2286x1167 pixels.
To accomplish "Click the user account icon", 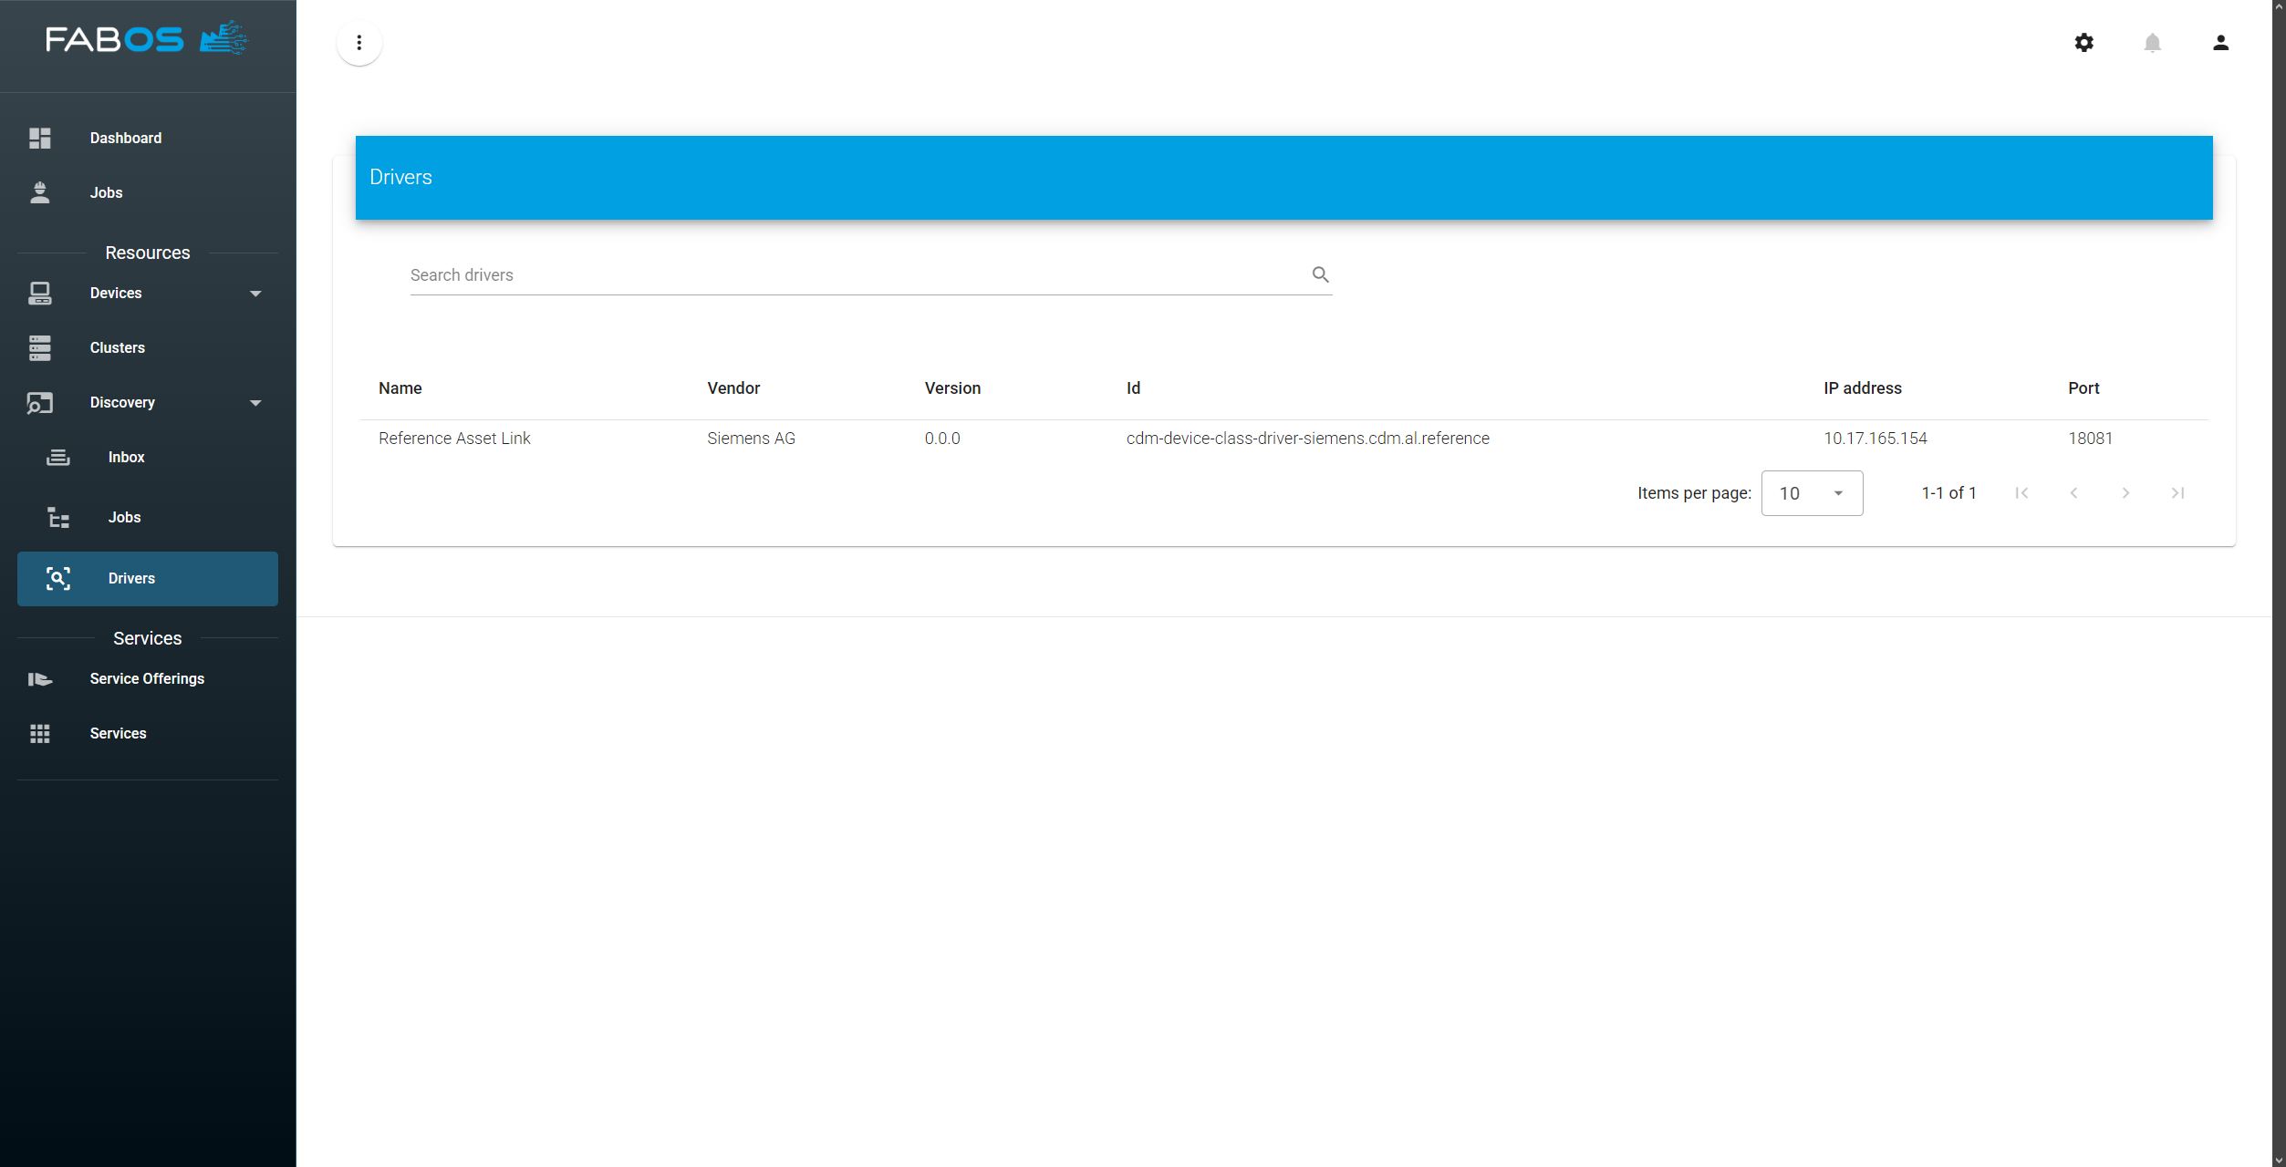I will [x=2221, y=43].
